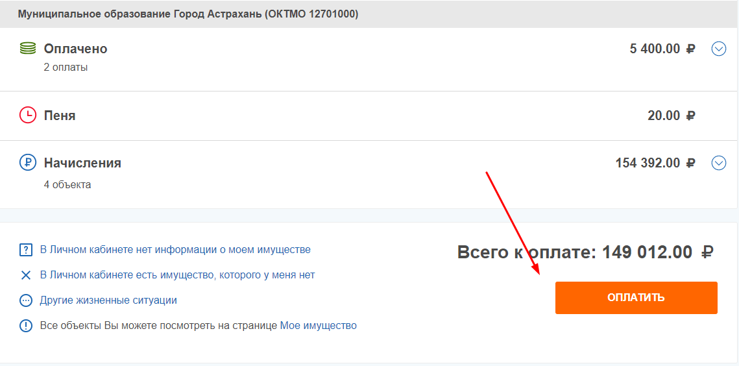Open link about property I don't own
The image size is (739, 366).
tap(177, 275)
